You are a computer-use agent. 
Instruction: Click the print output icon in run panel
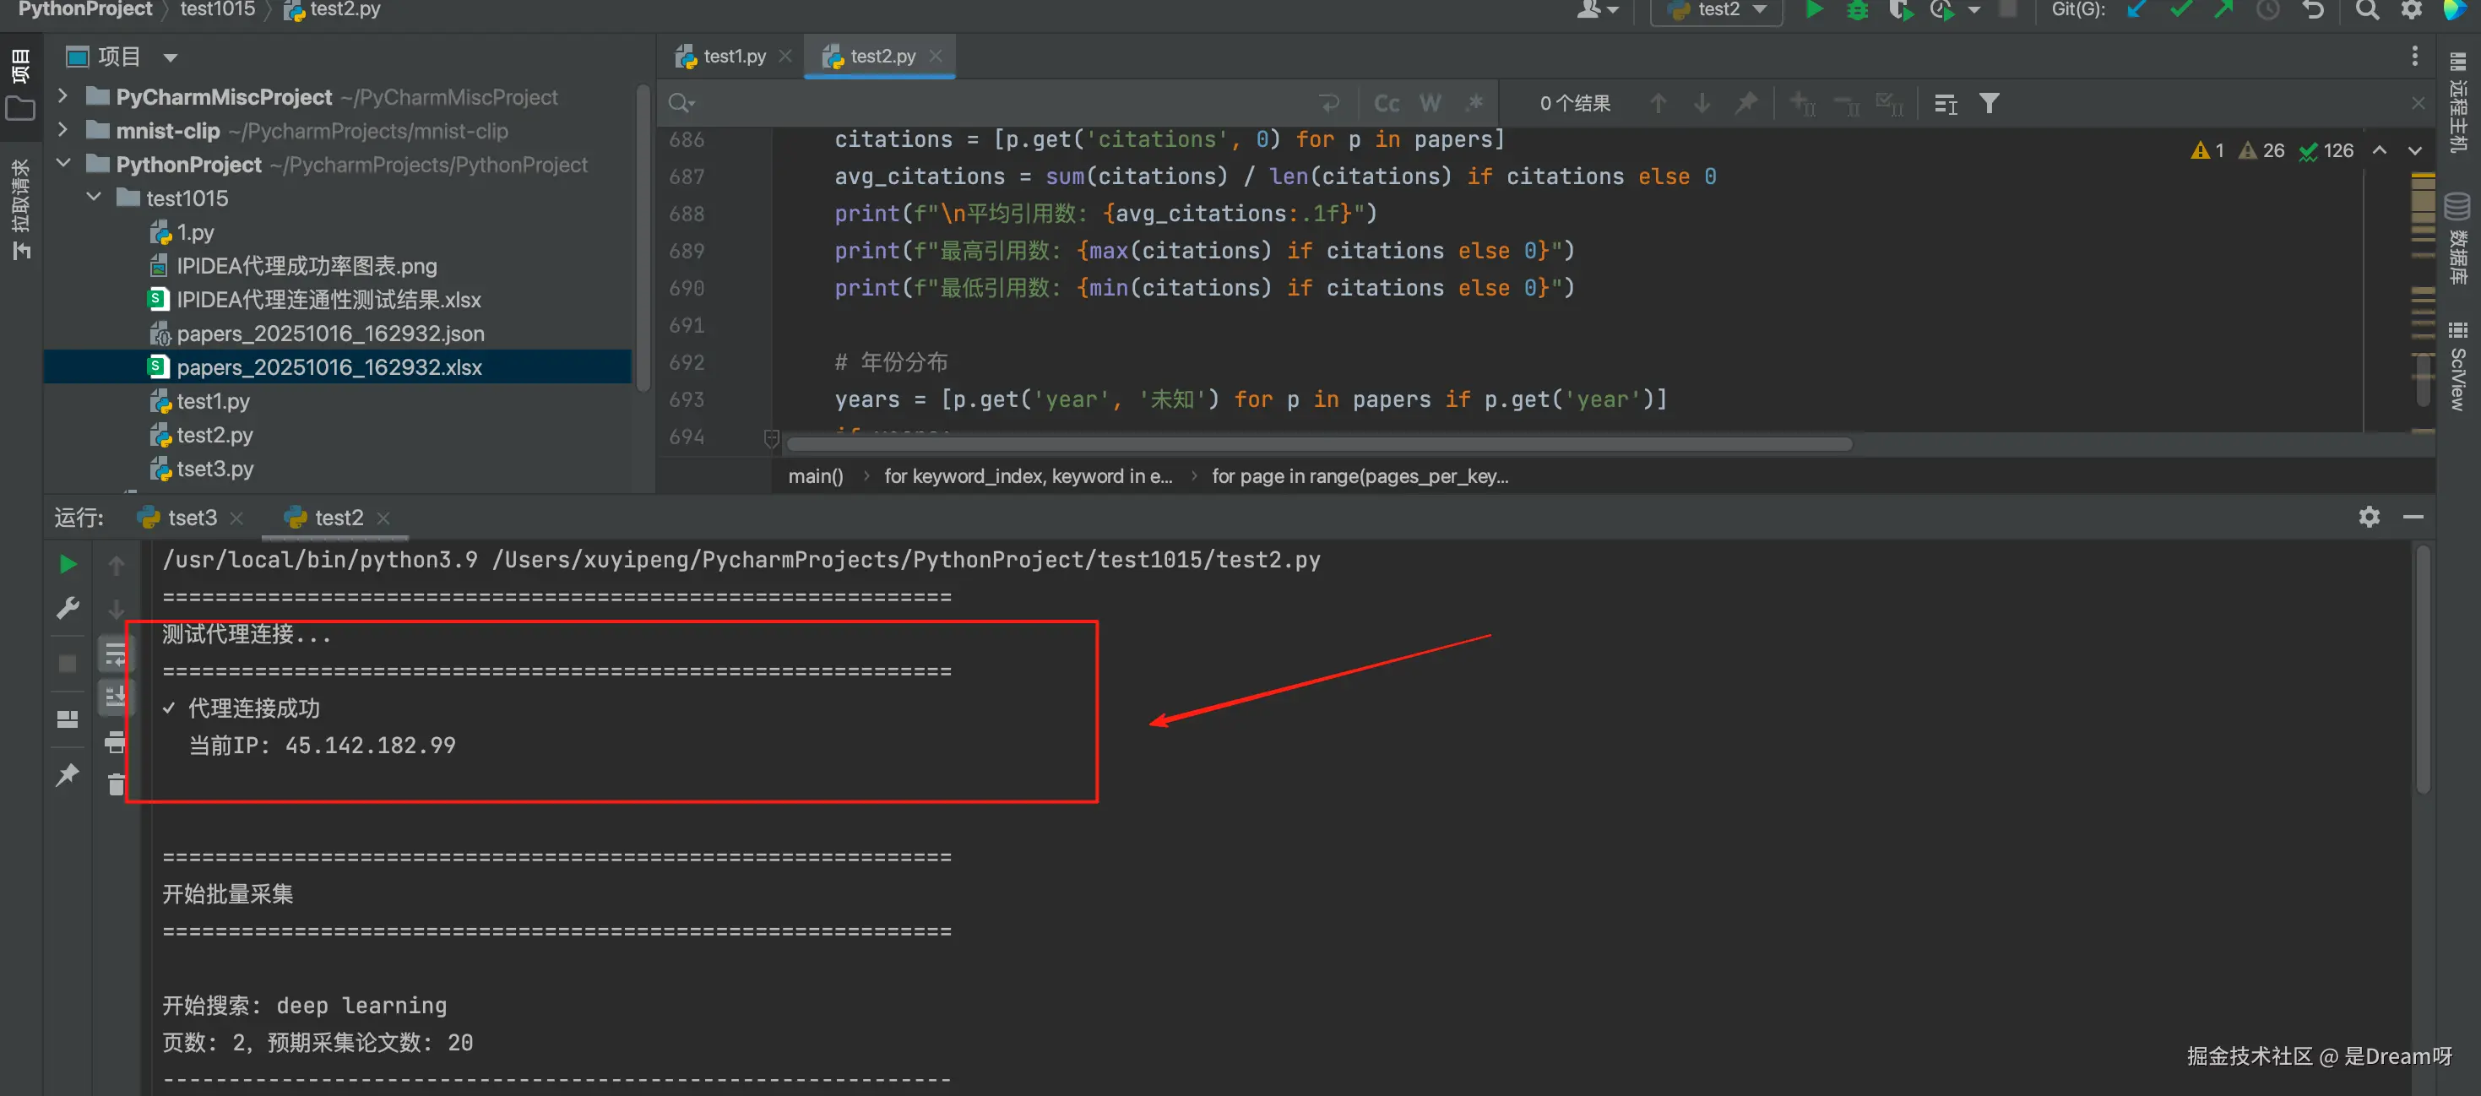[x=116, y=741]
